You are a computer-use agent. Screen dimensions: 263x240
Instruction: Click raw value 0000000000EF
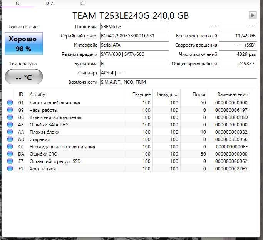pyautogui.click(x=232, y=147)
